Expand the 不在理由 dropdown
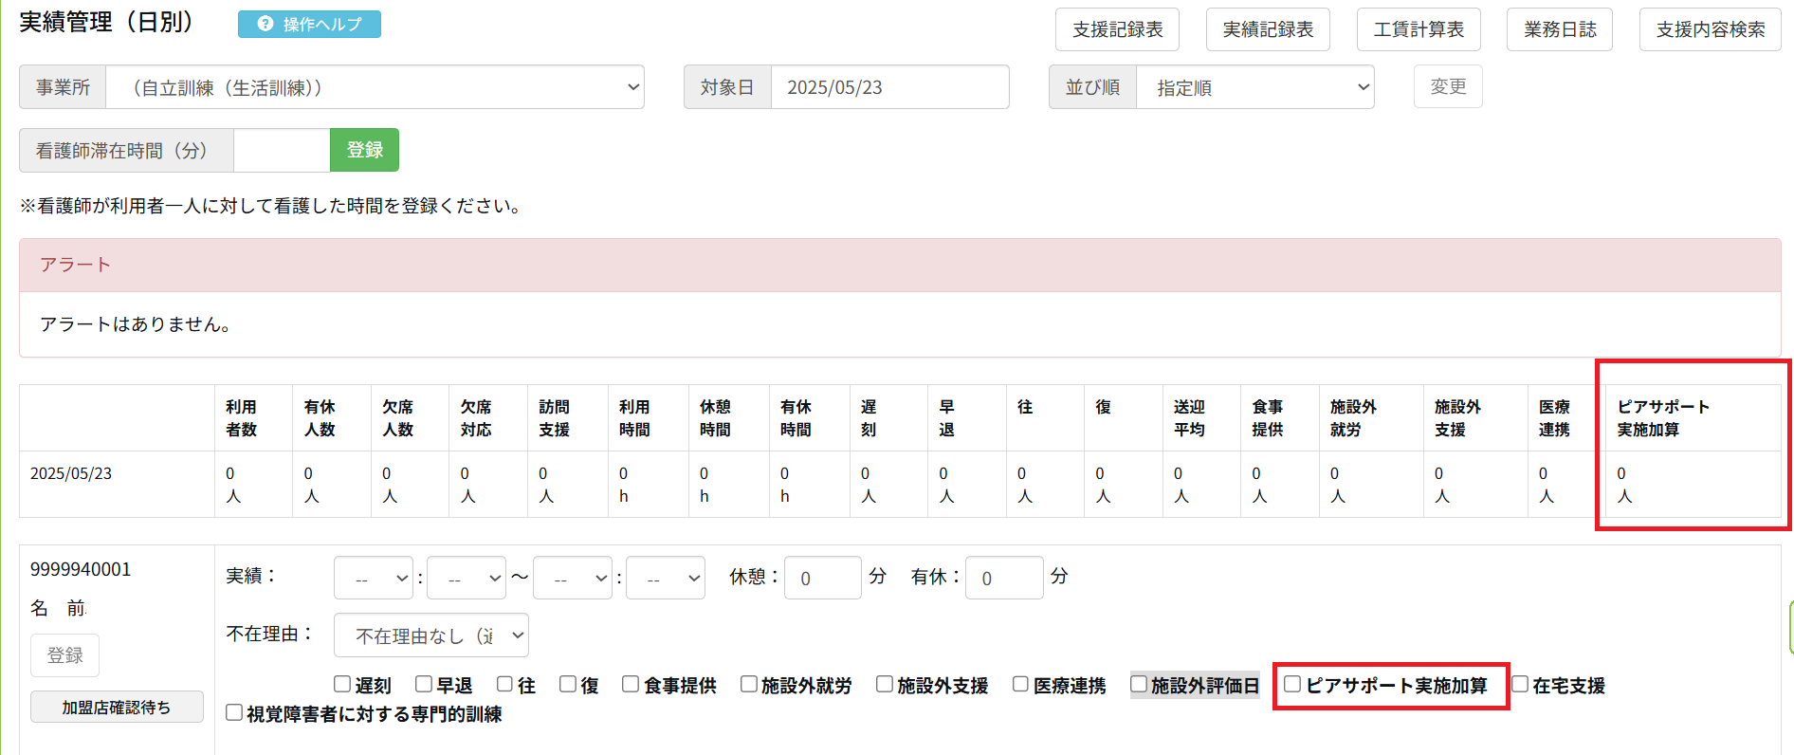 tap(431, 635)
